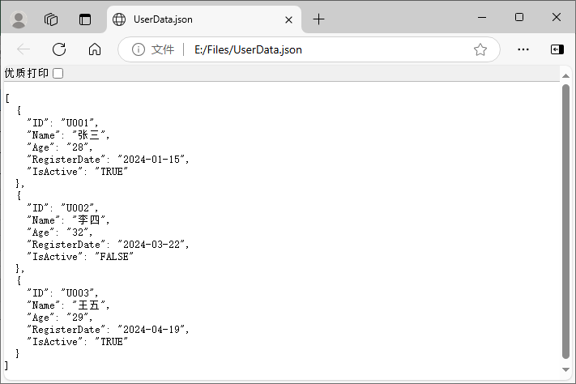576x384 pixels.
Task: Minimize the browser window
Action: [x=482, y=17]
